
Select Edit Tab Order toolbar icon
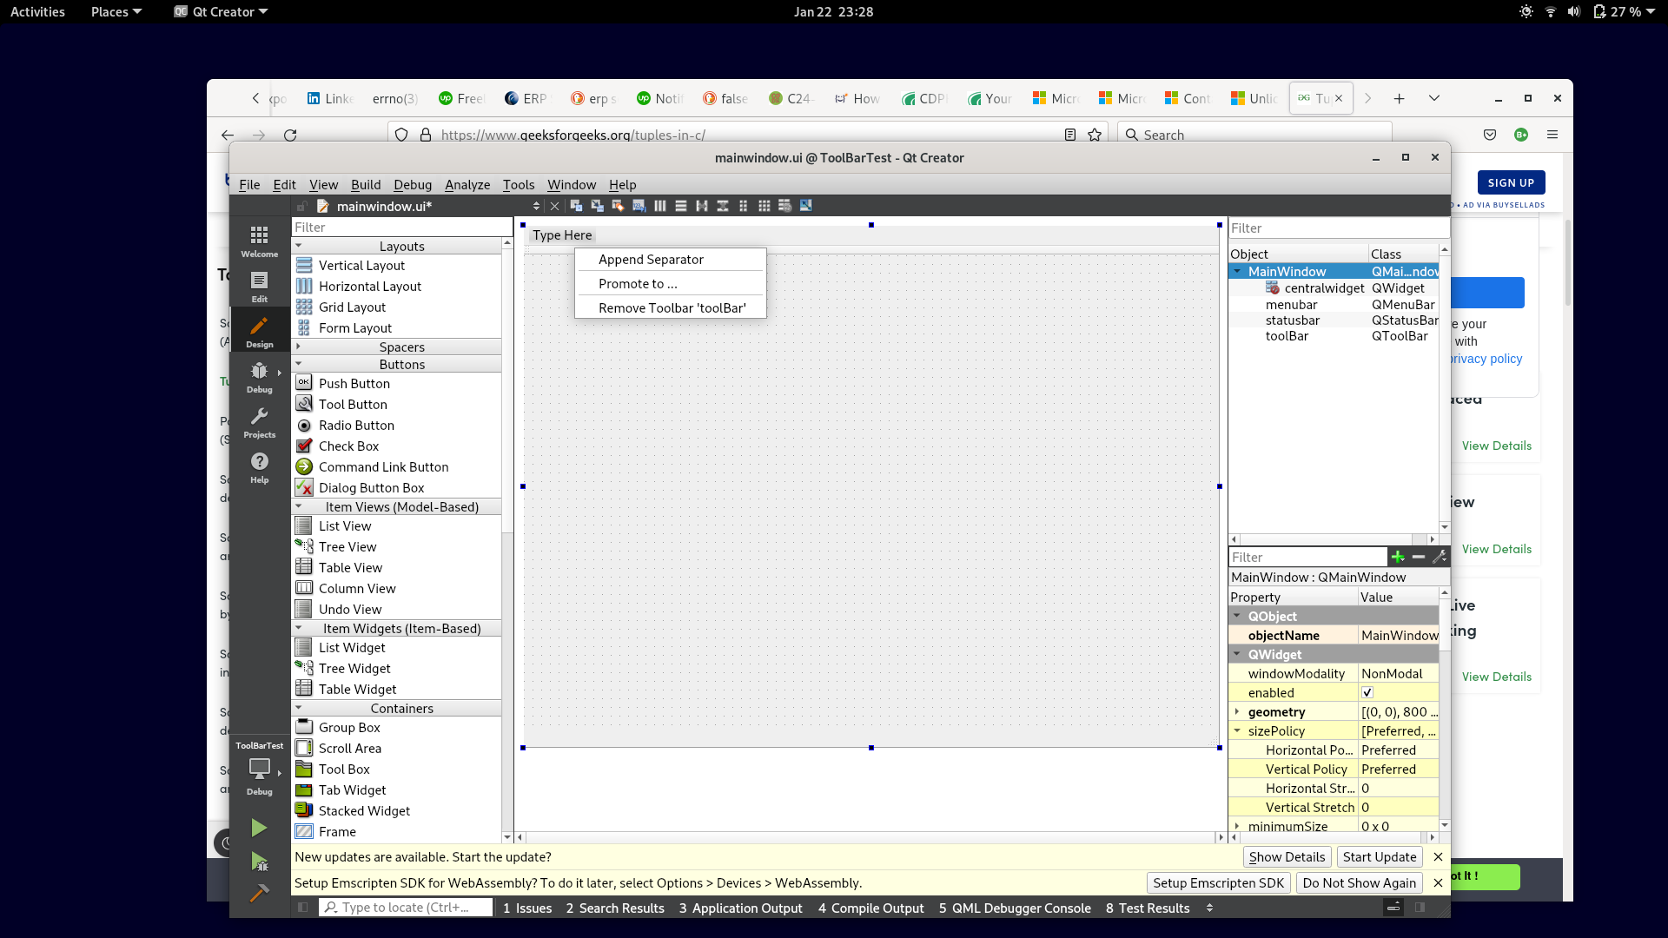[x=639, y=206]
